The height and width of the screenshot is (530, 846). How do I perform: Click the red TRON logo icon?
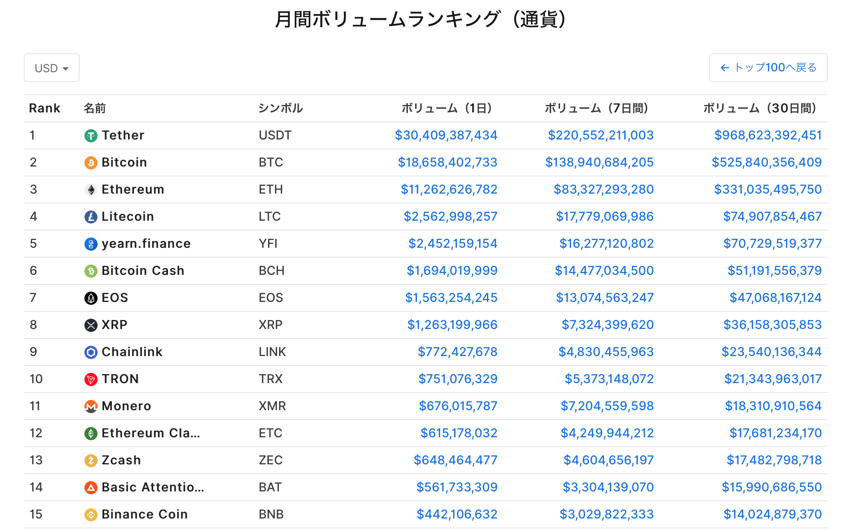tap(91, 379)
